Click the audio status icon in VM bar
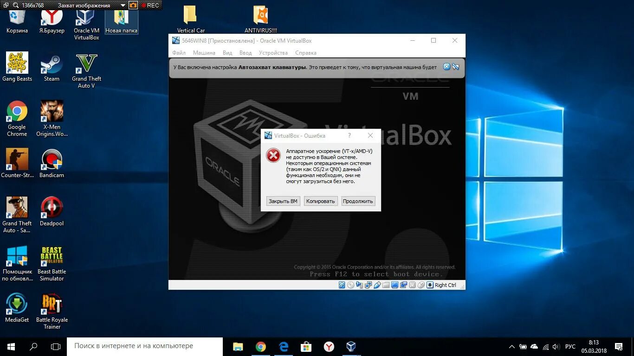Image resolution: width=634 pixels, height=356 pixels. coord(359,285)
